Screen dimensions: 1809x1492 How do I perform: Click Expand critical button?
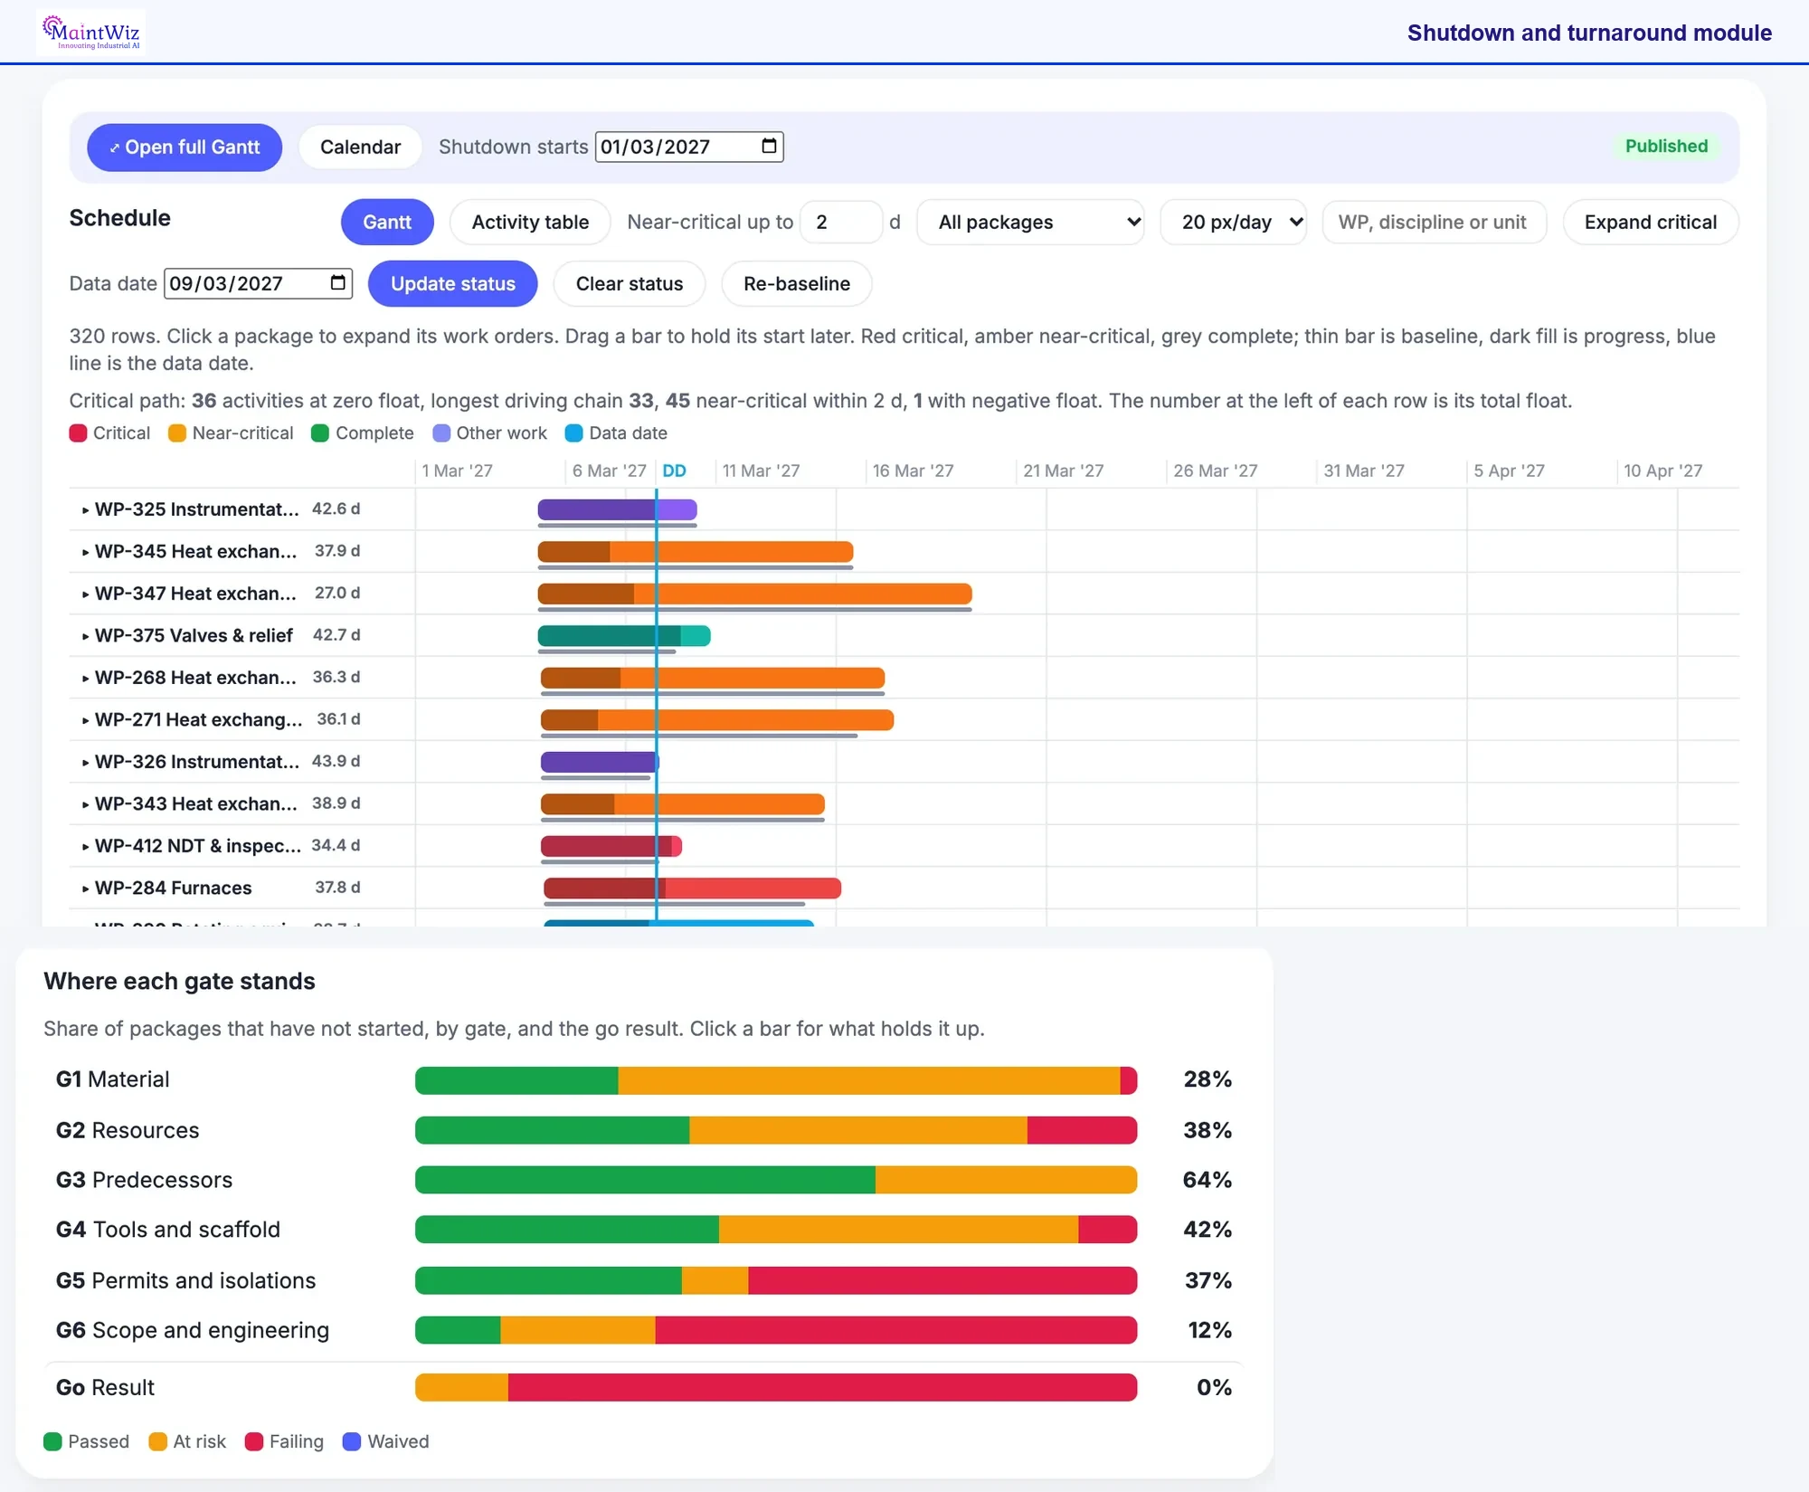pos(1650,222)
